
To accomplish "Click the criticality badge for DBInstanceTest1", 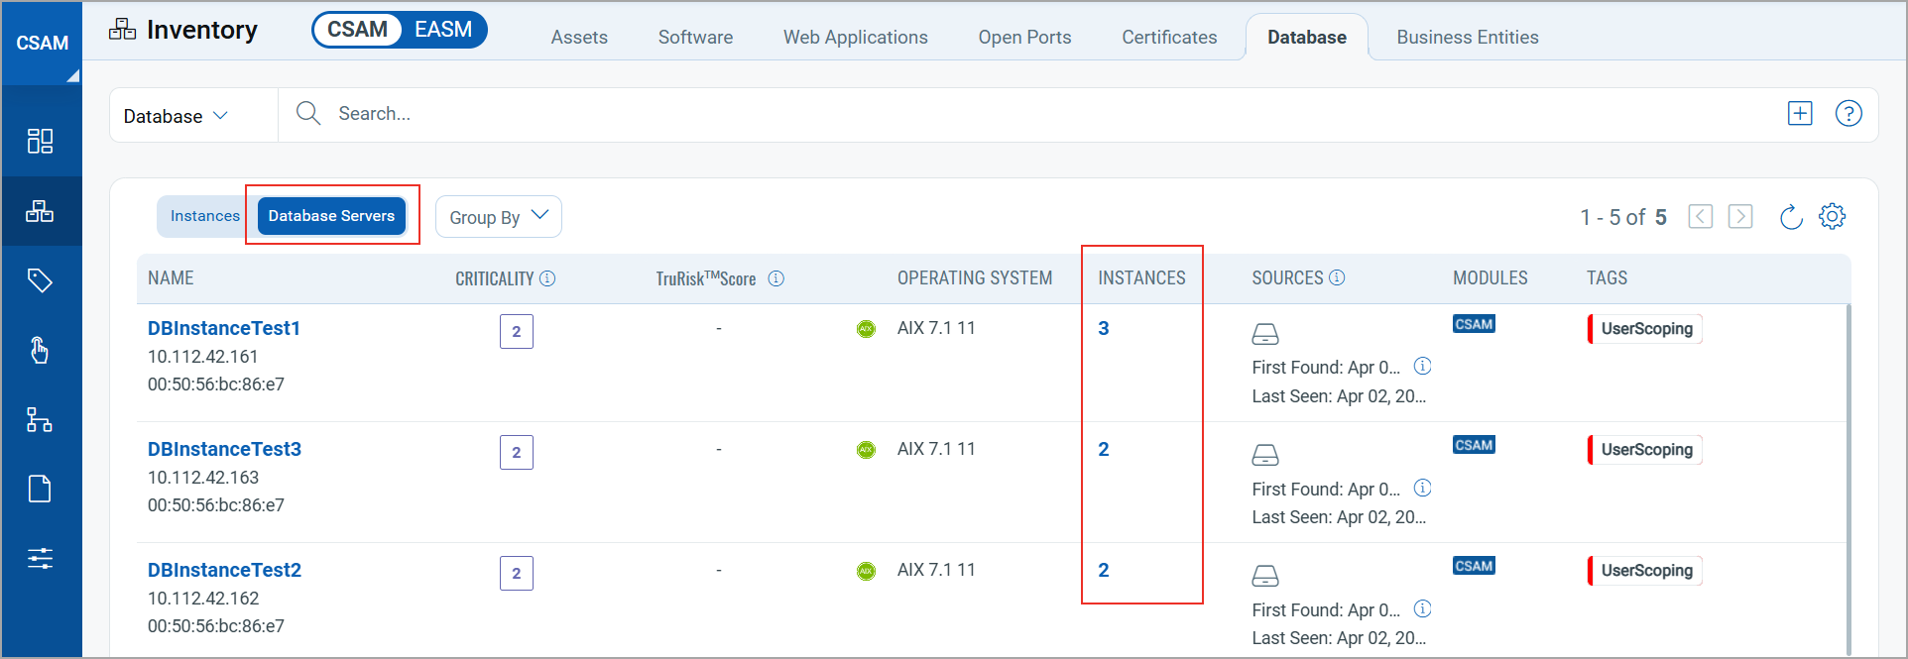I will pos(517,332).
